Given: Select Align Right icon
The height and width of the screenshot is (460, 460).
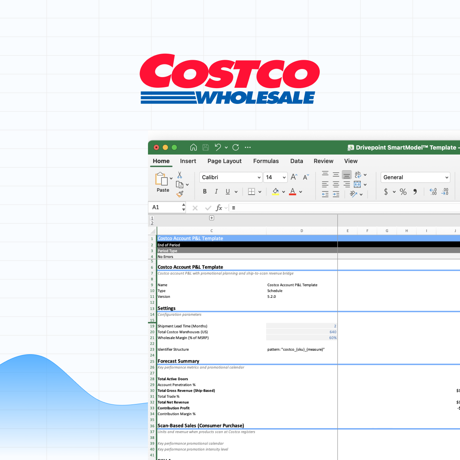Looking at the screenshot, I should point(347,184).
